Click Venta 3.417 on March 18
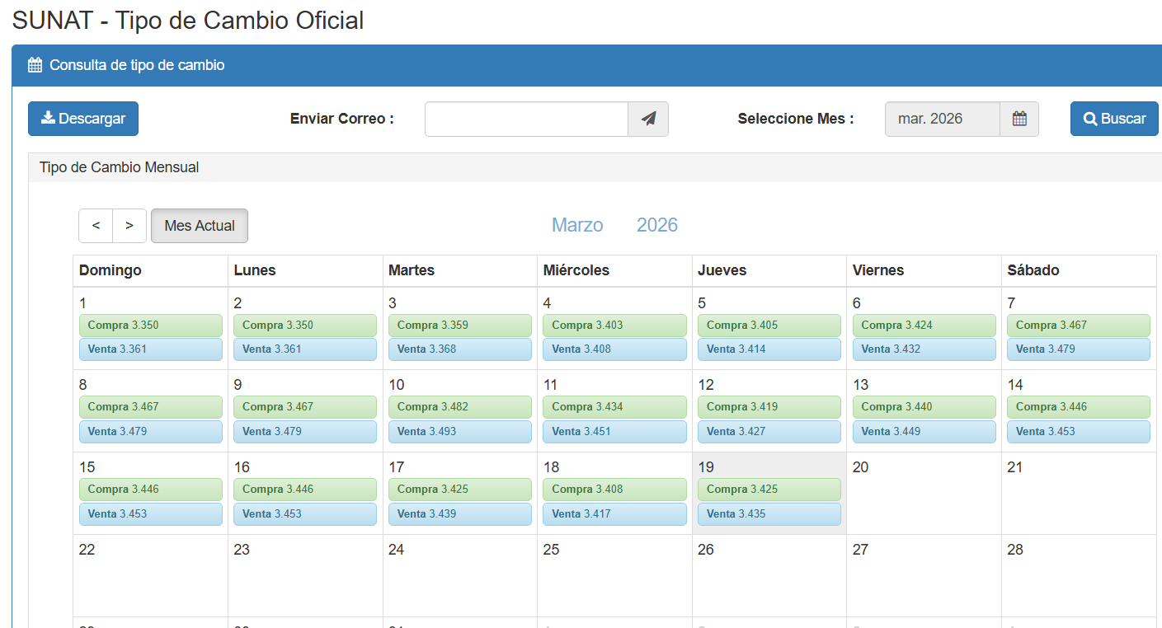The width and height of the screenshot is (1162, 628). coord(614,514)
